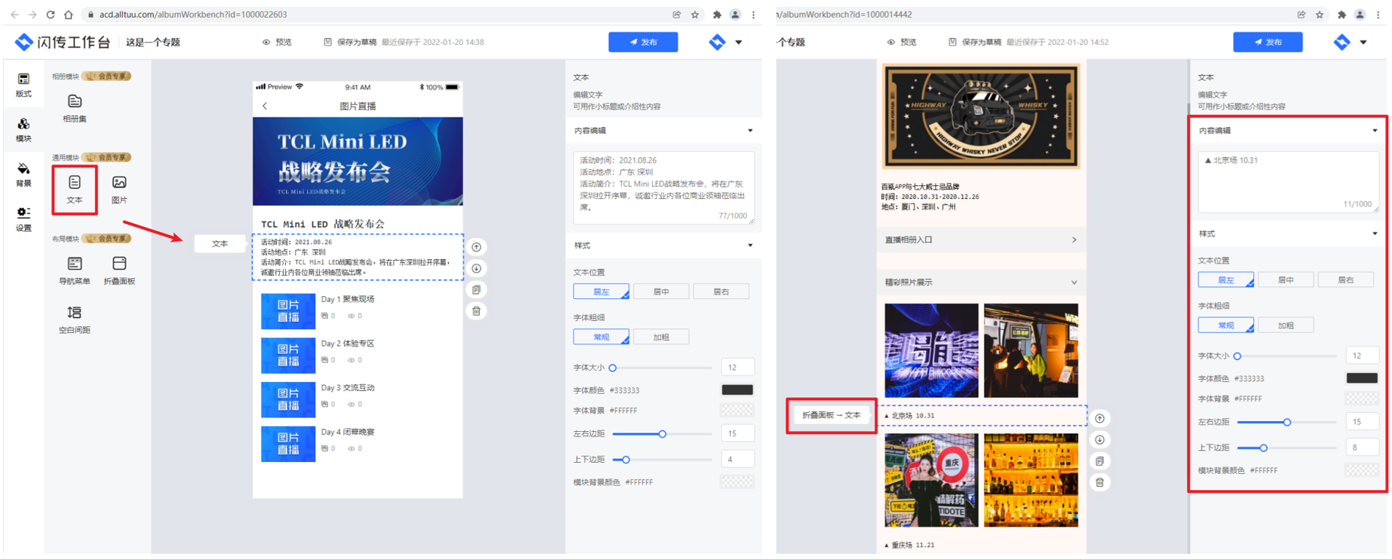This screenshot has width=1392, height=559.
Task: Open the 背景 background tab in left sidebar
Action: click(24, 174)
